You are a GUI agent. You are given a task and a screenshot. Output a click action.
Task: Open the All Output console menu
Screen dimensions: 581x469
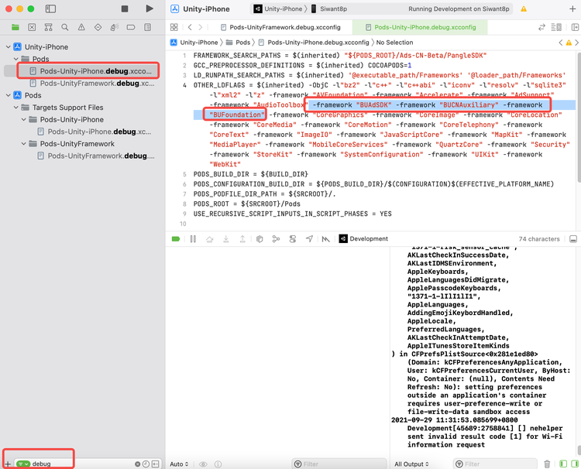tap(411, 464)
